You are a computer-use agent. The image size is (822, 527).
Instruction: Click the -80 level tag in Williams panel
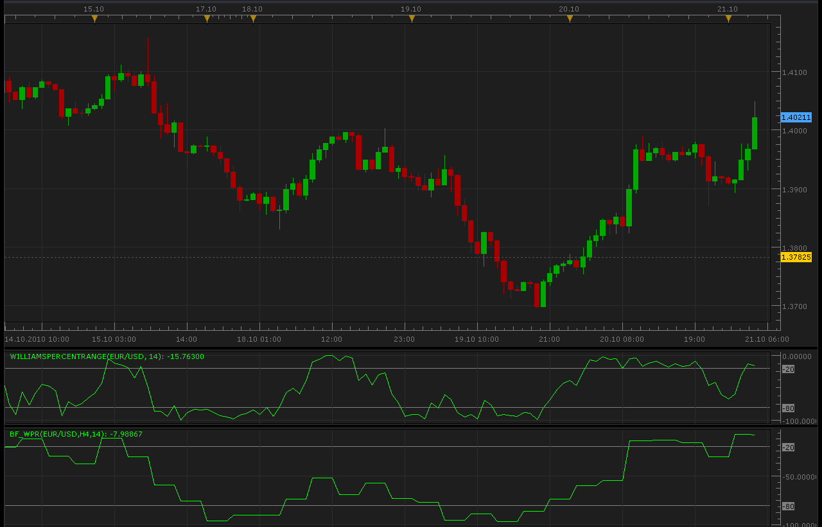pos(789,408)
